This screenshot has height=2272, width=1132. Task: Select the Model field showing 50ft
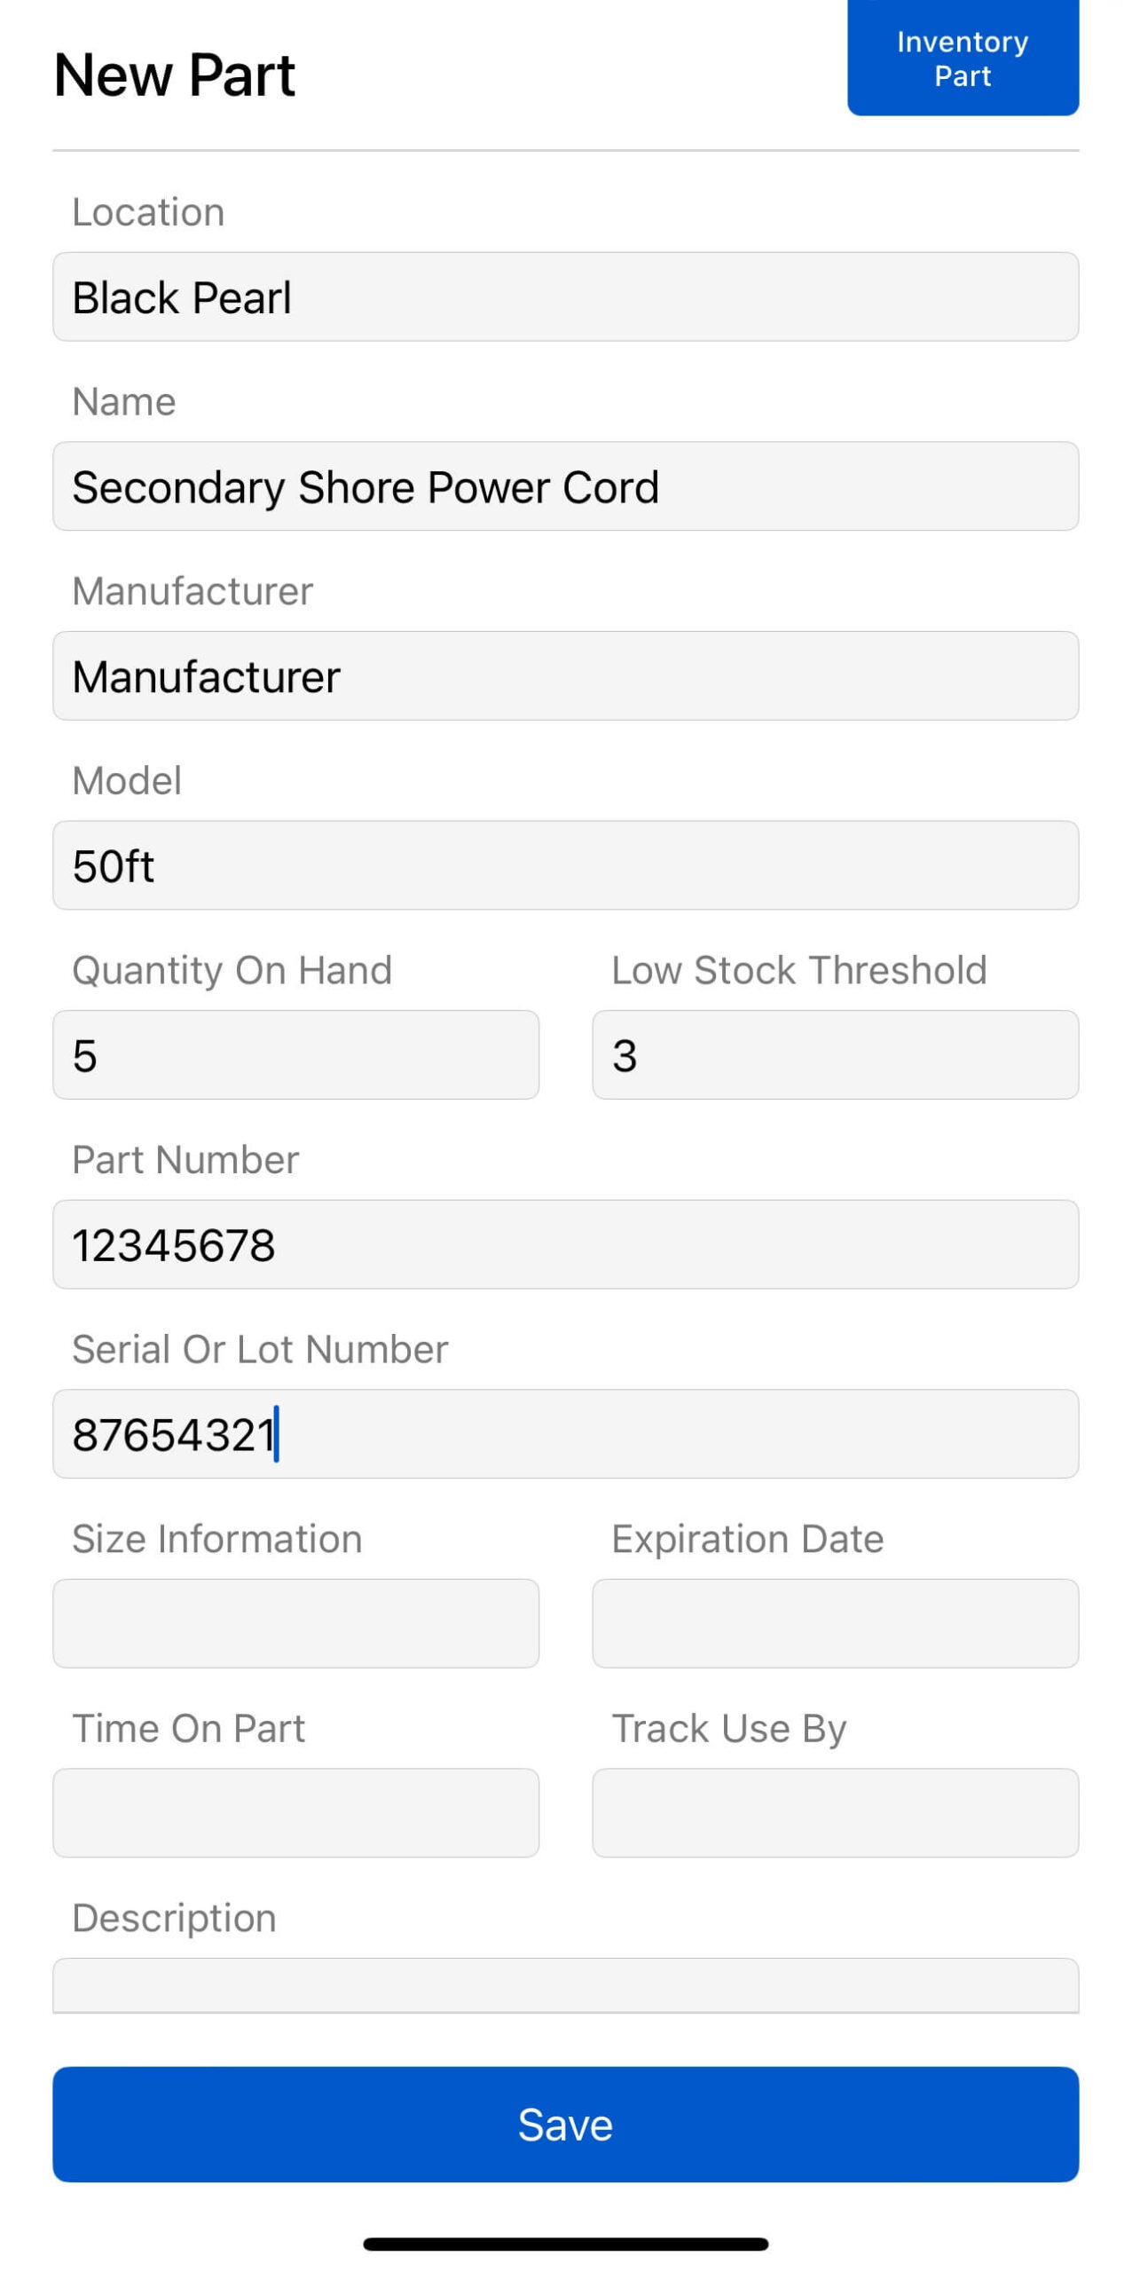click(x=565, y=865)
